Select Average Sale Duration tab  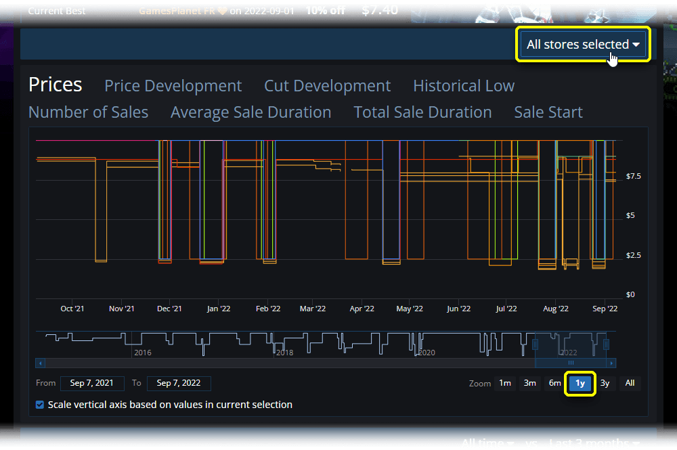point(251,112)
